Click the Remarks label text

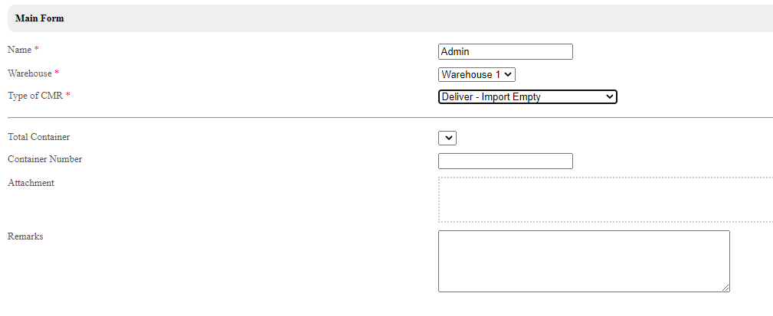point(25,236)
